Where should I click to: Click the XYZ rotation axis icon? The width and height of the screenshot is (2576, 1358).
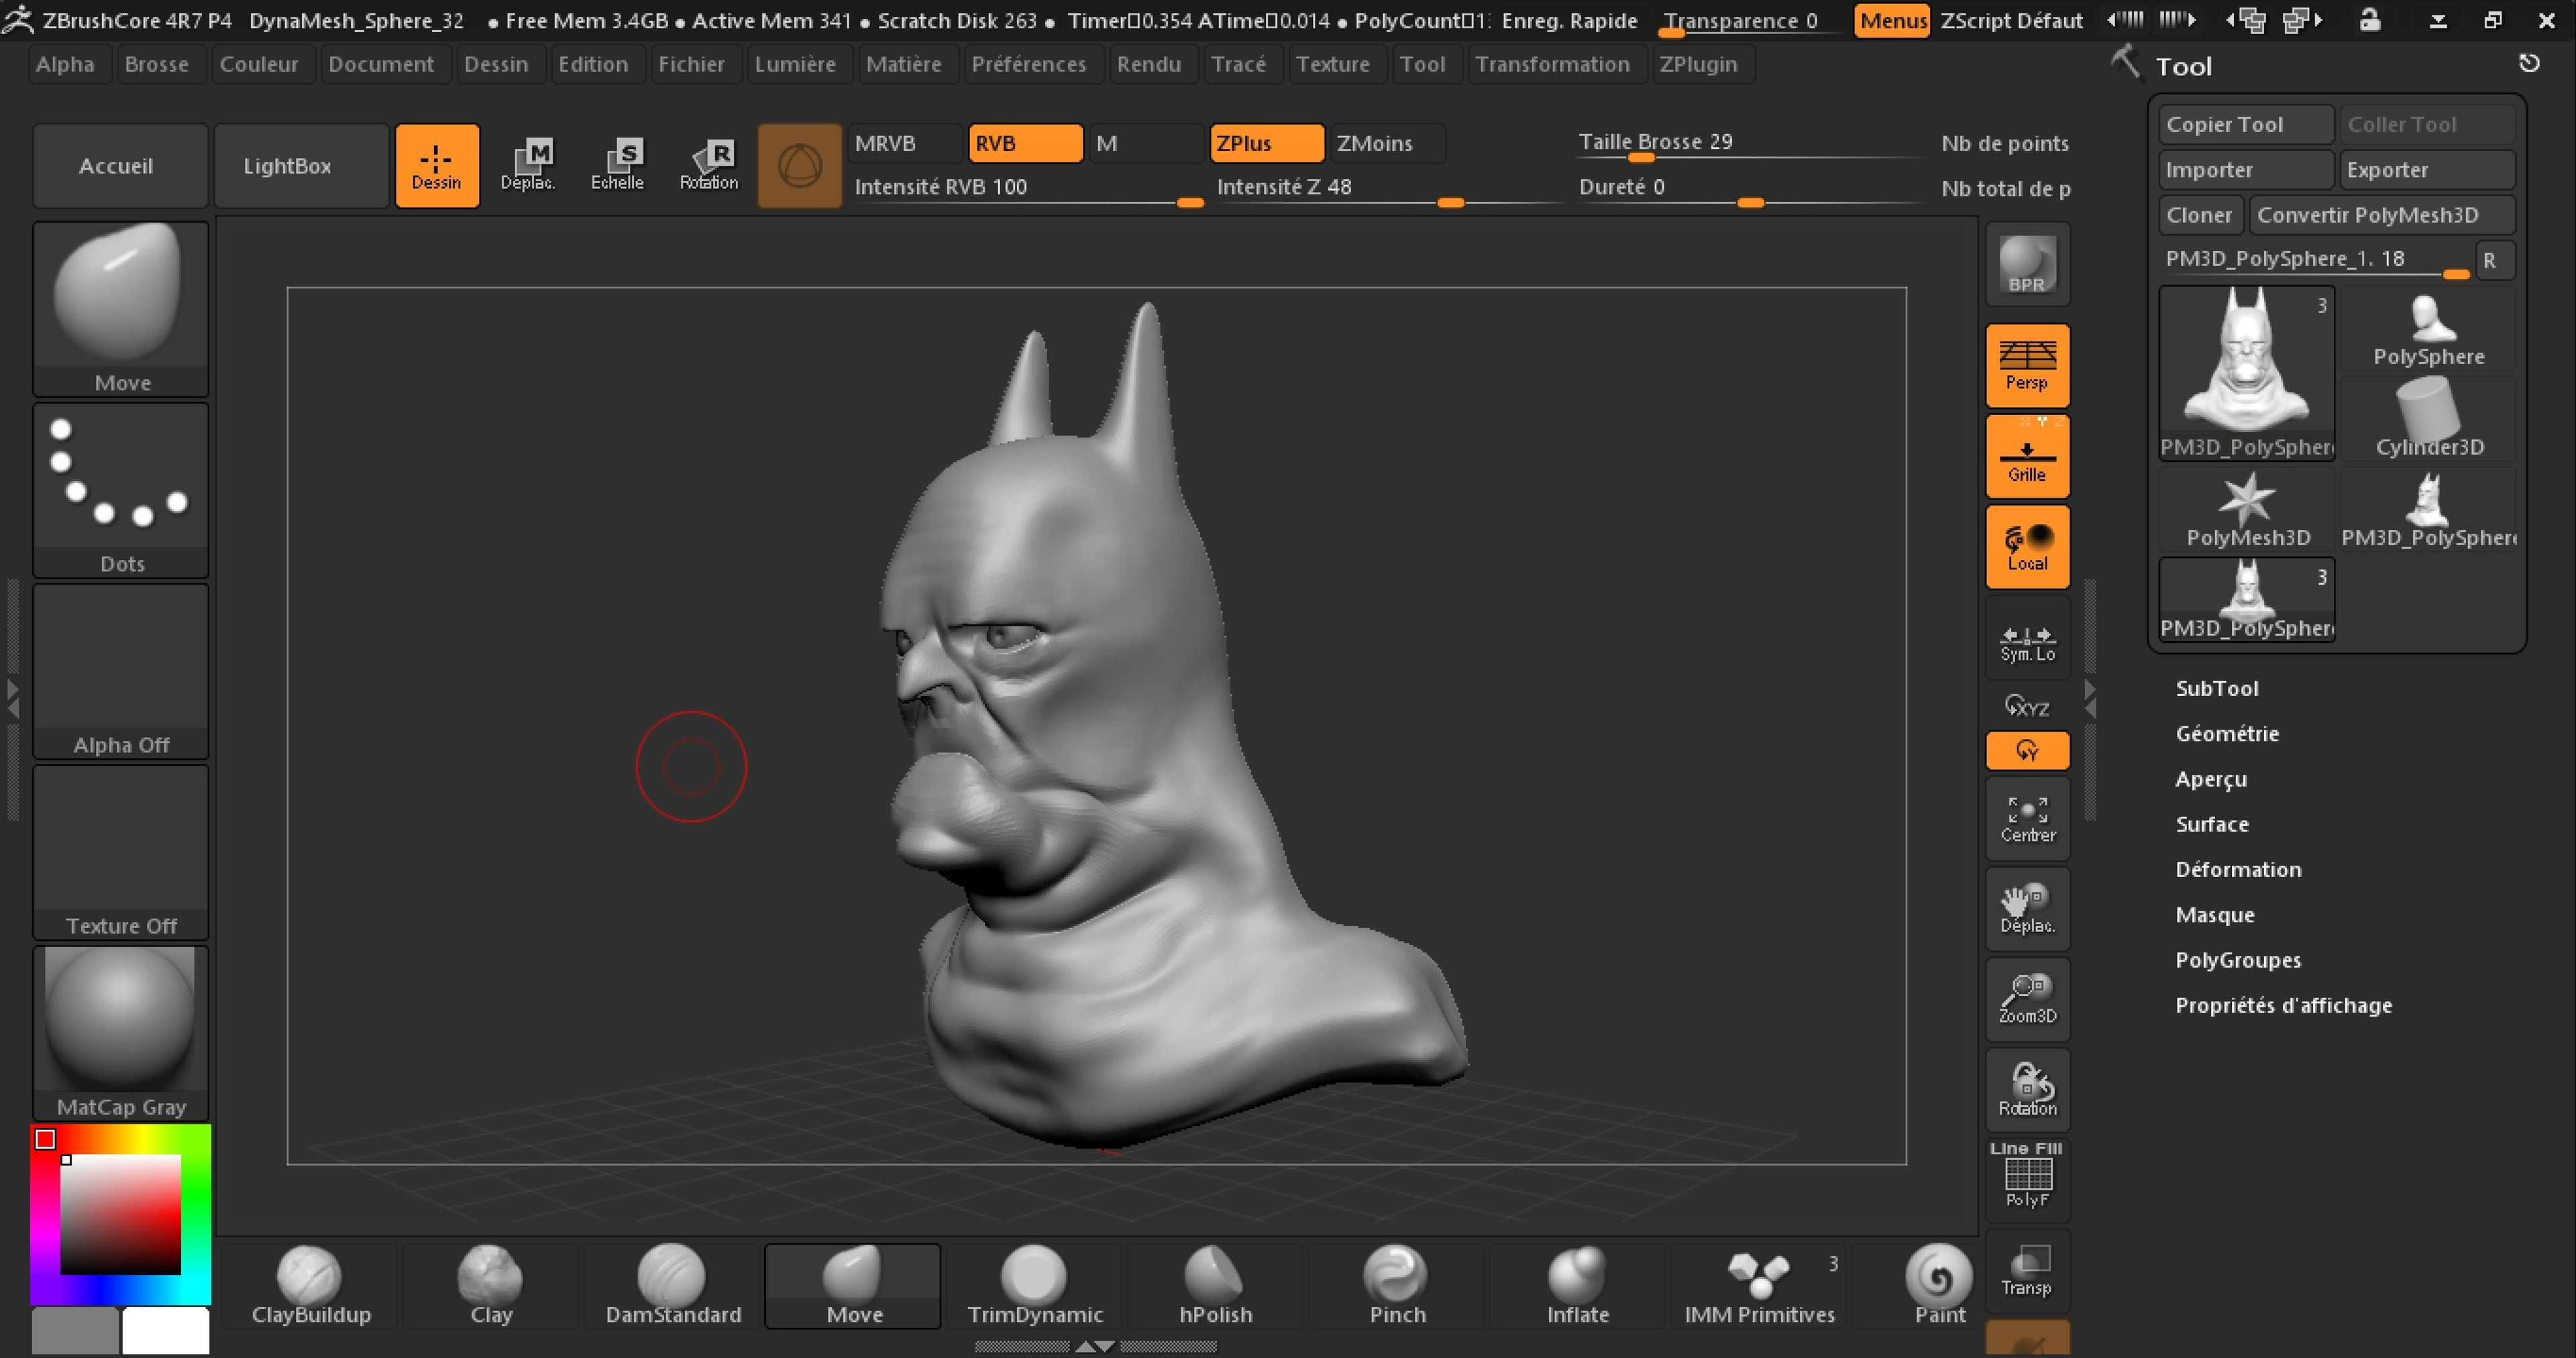[2027, 707]
